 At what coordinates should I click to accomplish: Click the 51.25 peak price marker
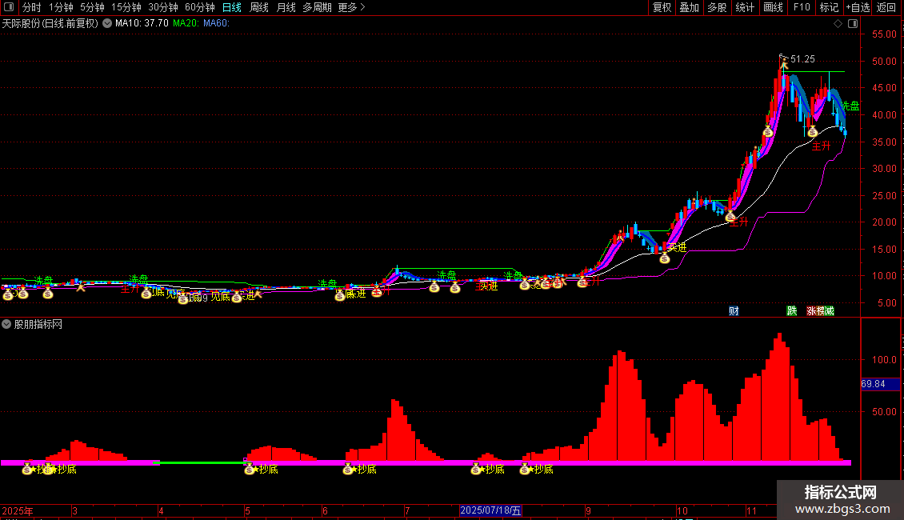tap(802, 59)
